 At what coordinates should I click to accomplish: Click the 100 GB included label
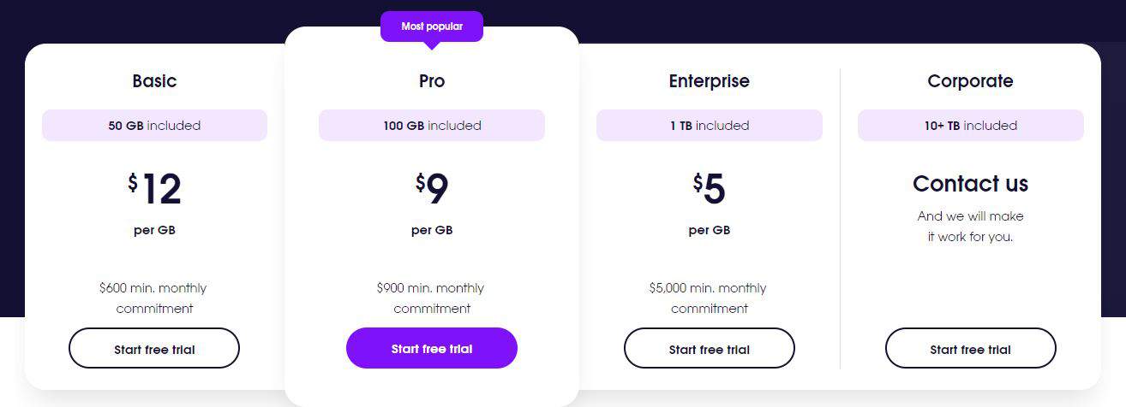point(432,125)
